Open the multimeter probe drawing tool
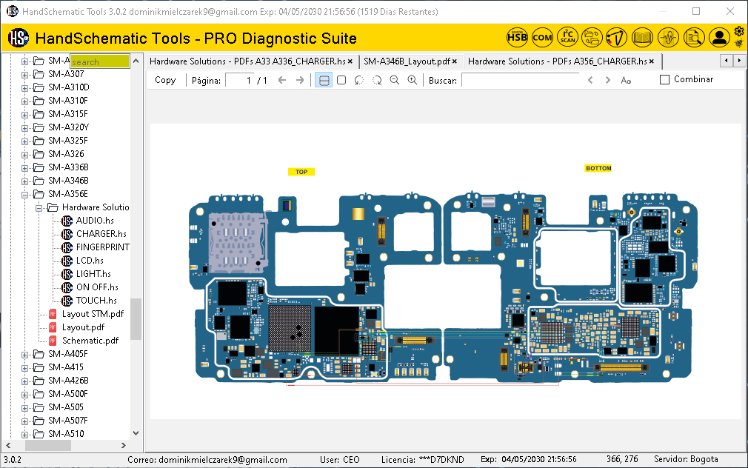 tap(617, 37)
